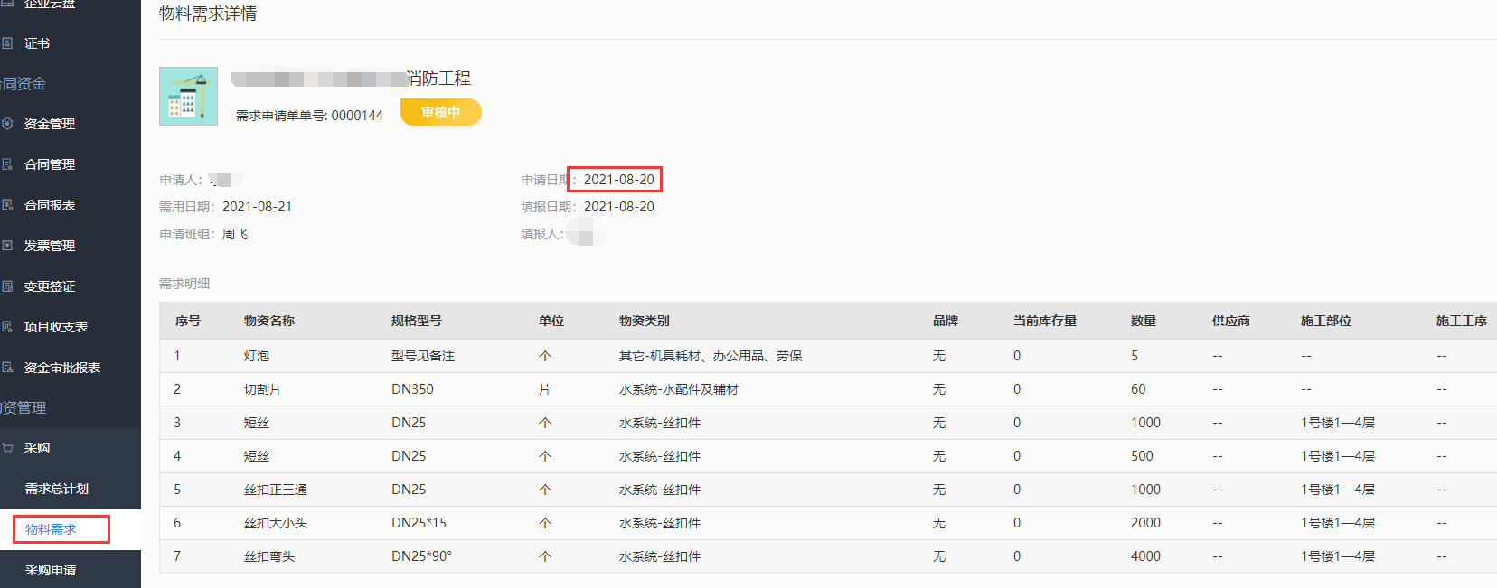The image size is (1497, 588).
Task: Click the 合同管理 sidebar icon
Action: [7, 164]
